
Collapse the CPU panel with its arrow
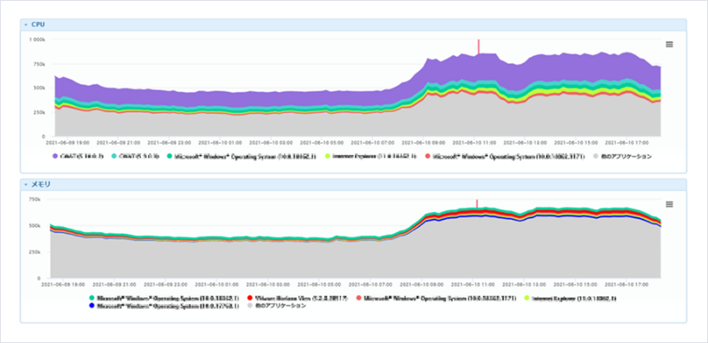point(26,25)
